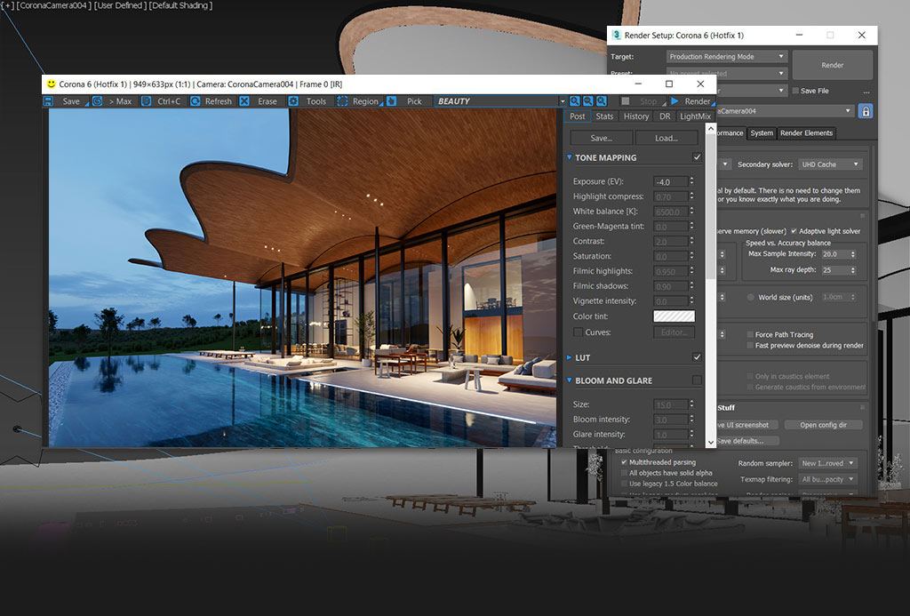Click the middle zoom magnifier icon
Image resolution: width=910 pixels, height=616 pixels.
588,101
